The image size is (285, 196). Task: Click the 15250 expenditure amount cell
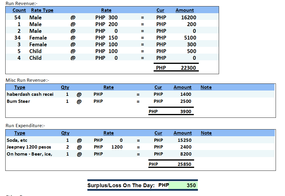pos(184,140)
